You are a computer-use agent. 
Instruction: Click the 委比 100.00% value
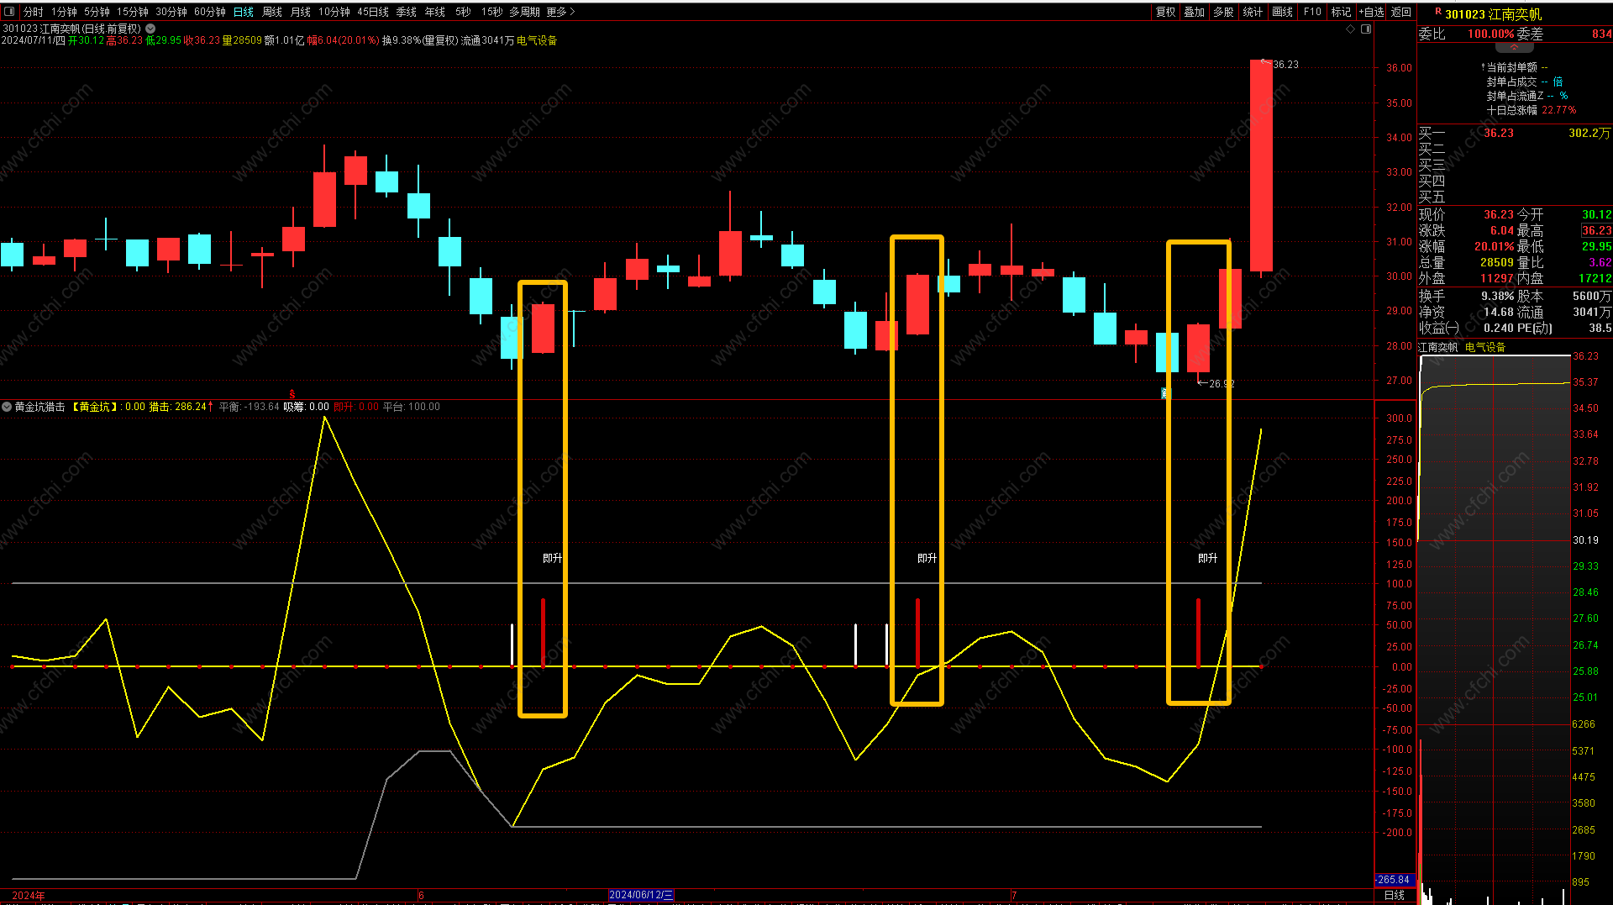(x=1491, y=34)
